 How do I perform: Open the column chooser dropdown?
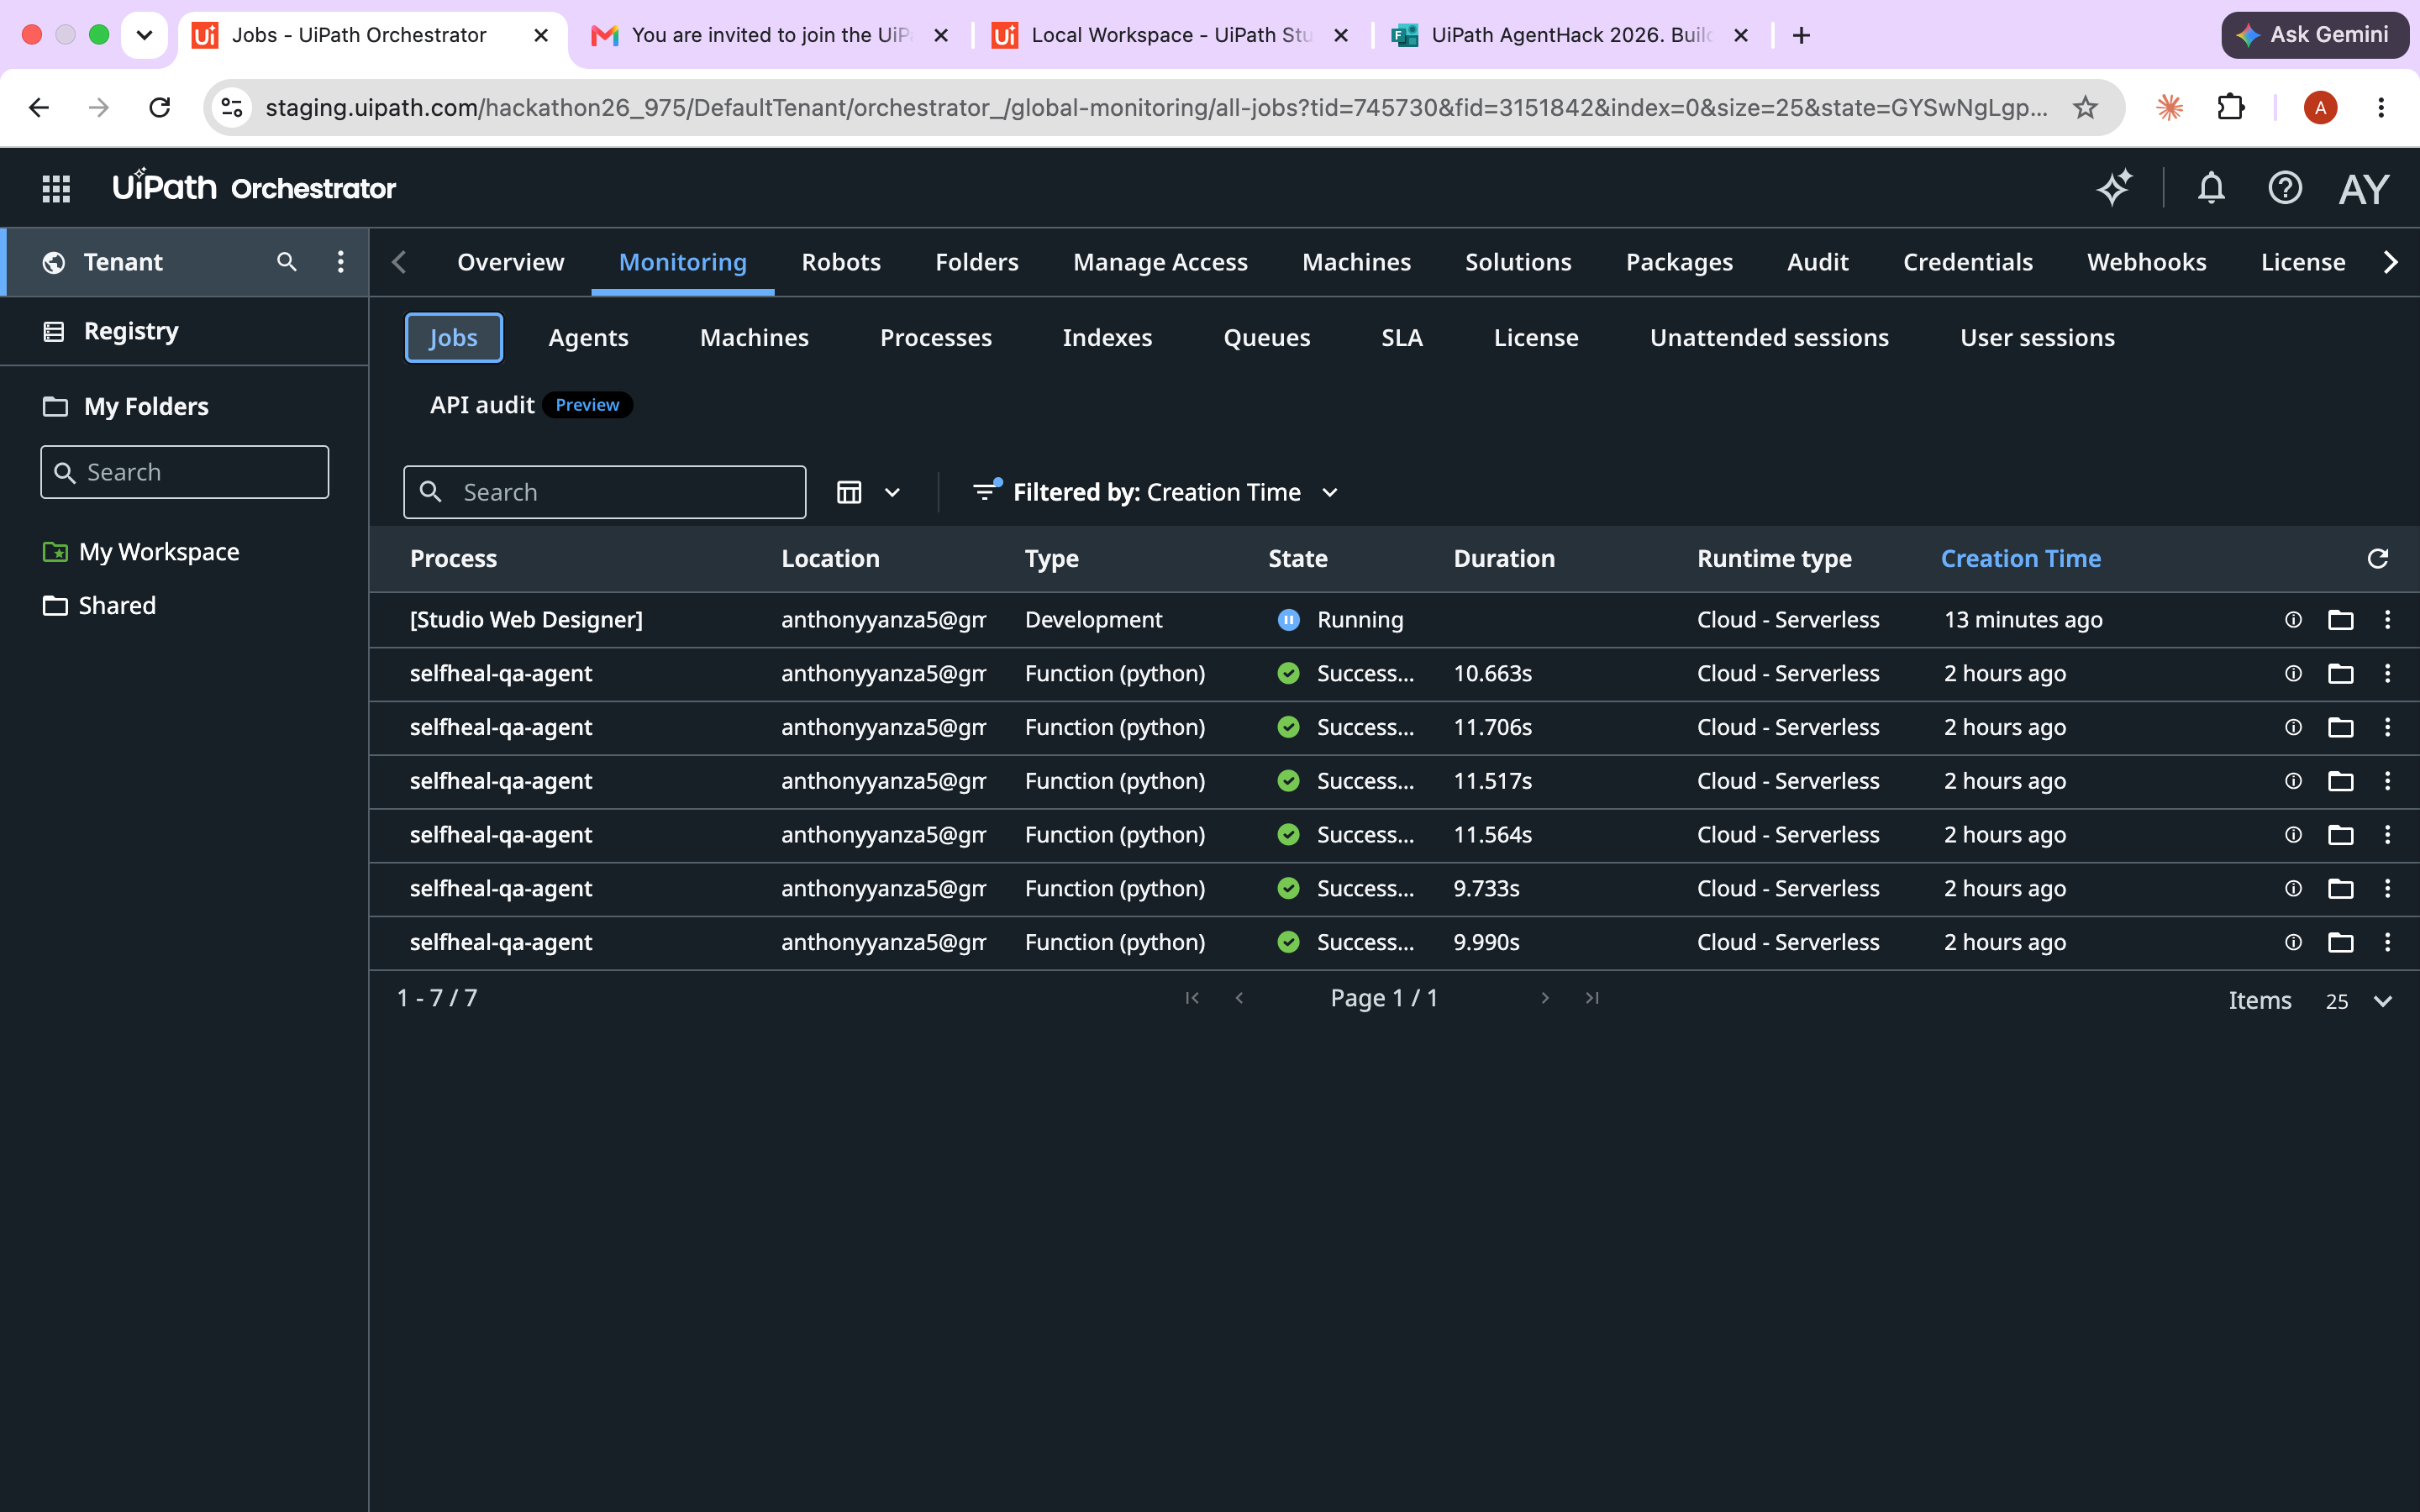tap(868, 492)
